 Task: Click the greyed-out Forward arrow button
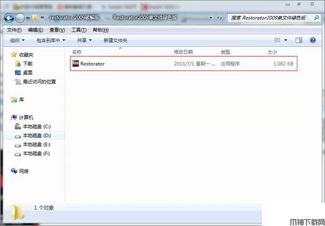(x=20, y=18)
